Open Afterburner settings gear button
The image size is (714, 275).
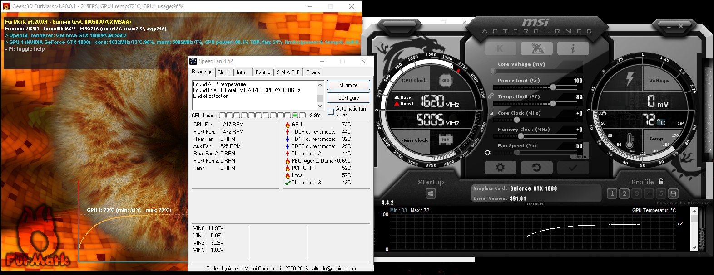pos(501,168)
